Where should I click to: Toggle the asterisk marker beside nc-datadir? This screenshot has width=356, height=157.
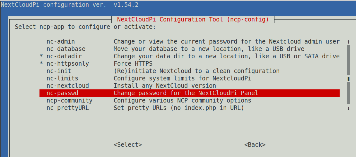[x=41, y=56]
